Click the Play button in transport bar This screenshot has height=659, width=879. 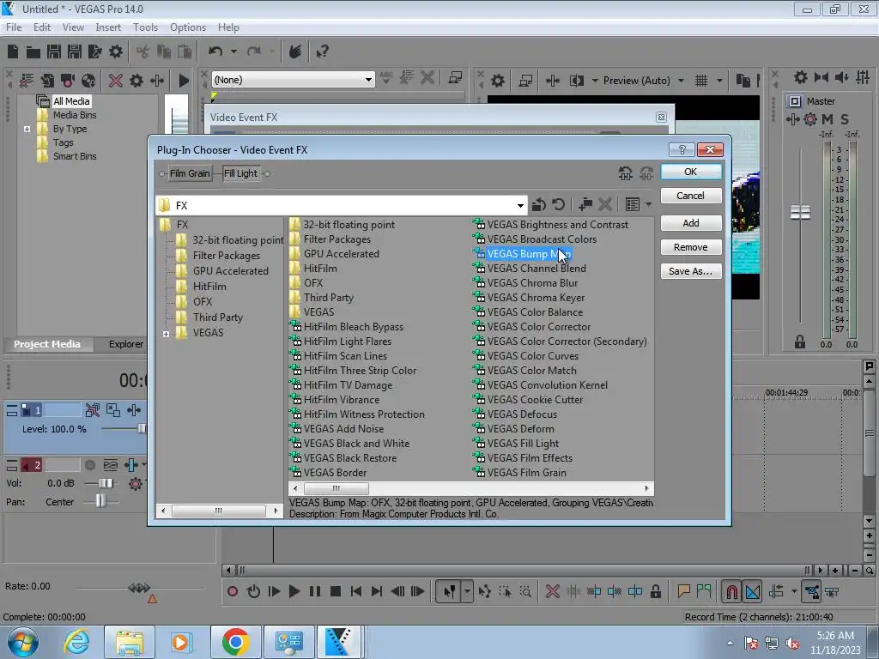point(294,591)
